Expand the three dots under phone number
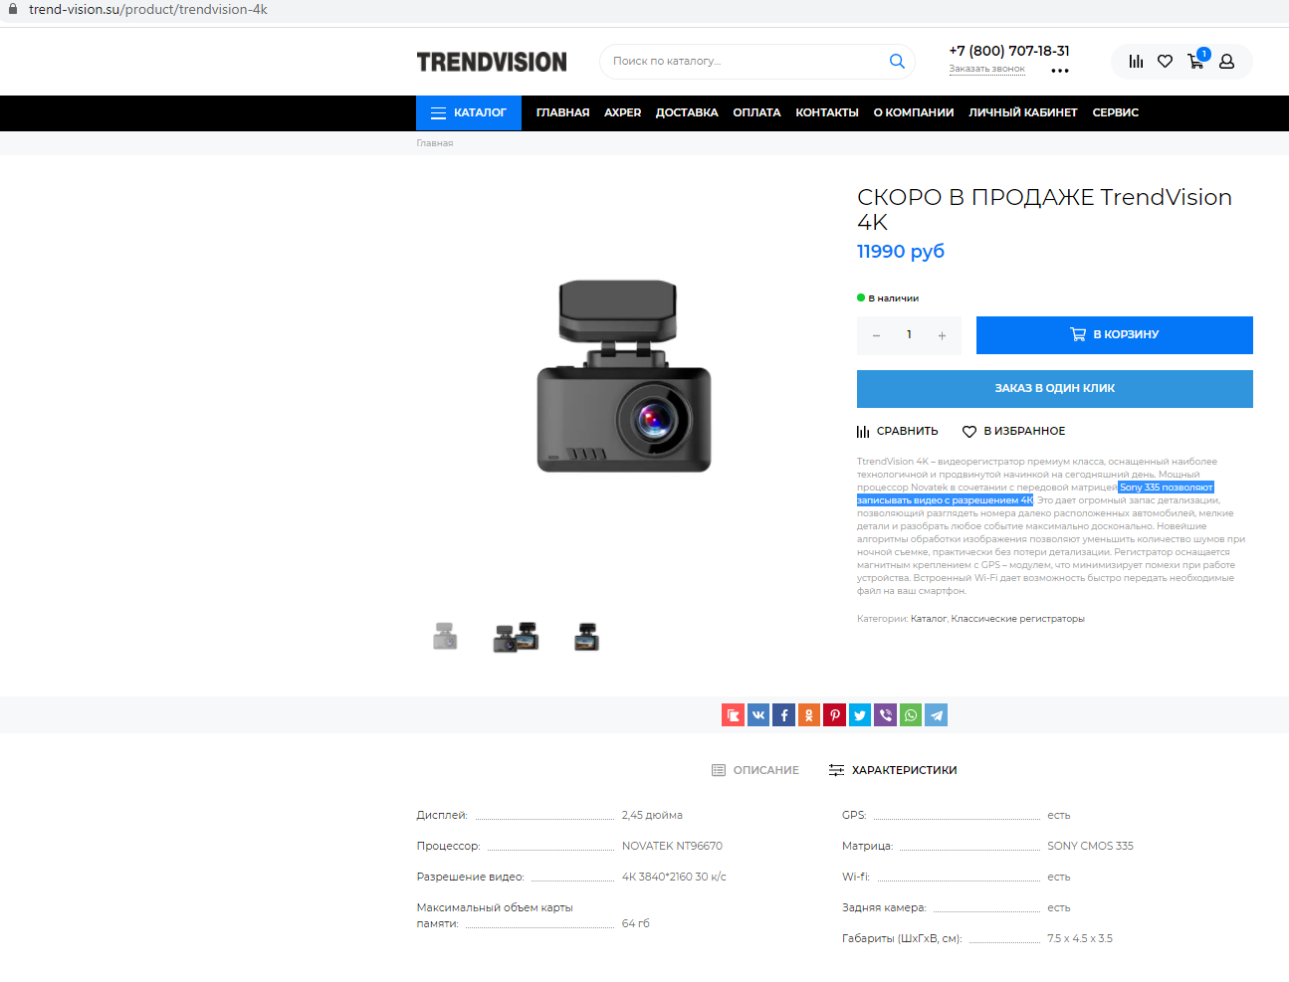 click(1060, 71)
